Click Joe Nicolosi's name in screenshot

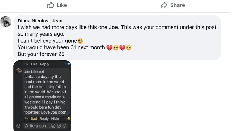[34, 72]
